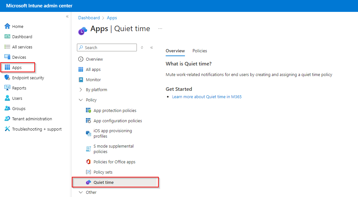The image size is (358, 197).
Task: Collapse the Policy section
Action: point(81,100)
